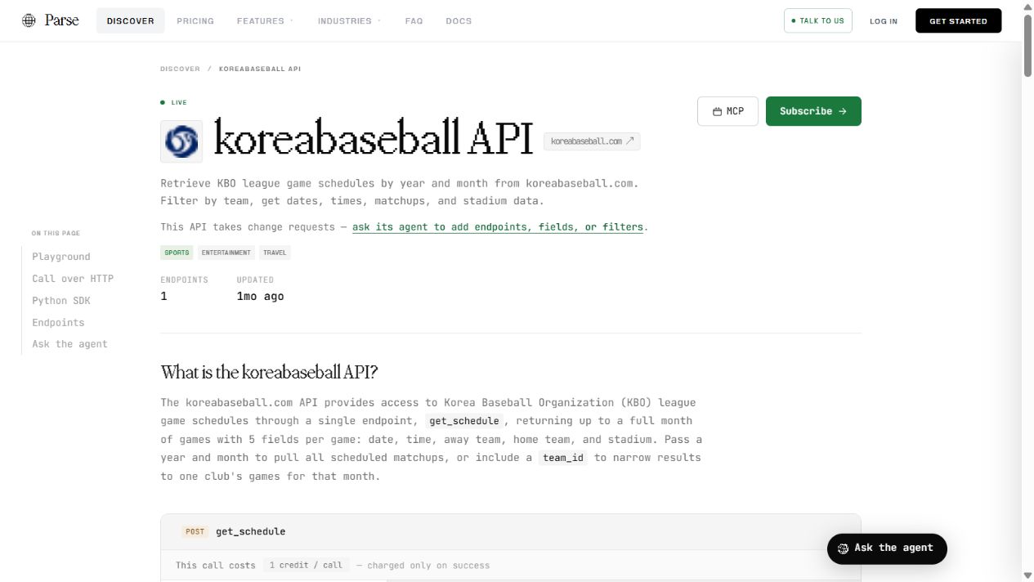Click the KOREABASEBALL API breadcrumb text
The width and height of the screenshot is (1034, 582).
tap(260, 69)
